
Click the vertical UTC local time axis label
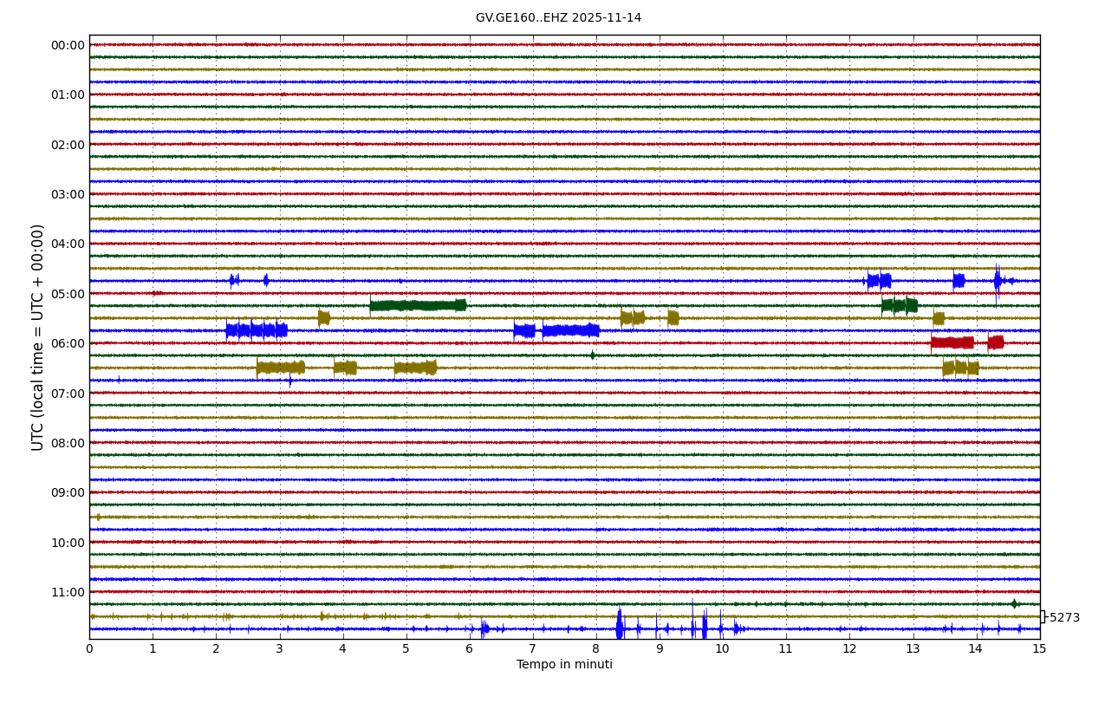(x=38, y=337)
